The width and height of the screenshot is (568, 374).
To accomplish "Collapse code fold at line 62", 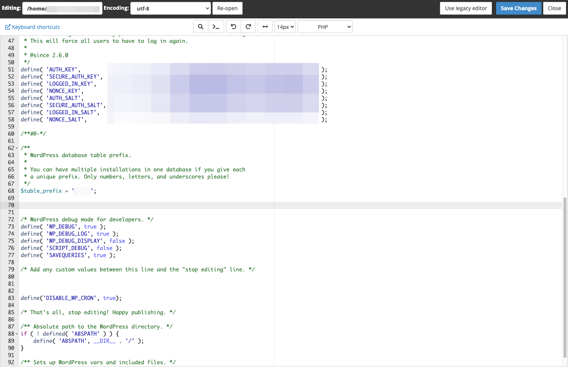I will click(x=17, y=148).
